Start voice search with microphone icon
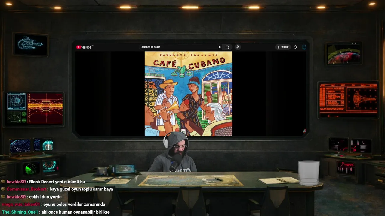385x216 pixels. tap(238, 47)
